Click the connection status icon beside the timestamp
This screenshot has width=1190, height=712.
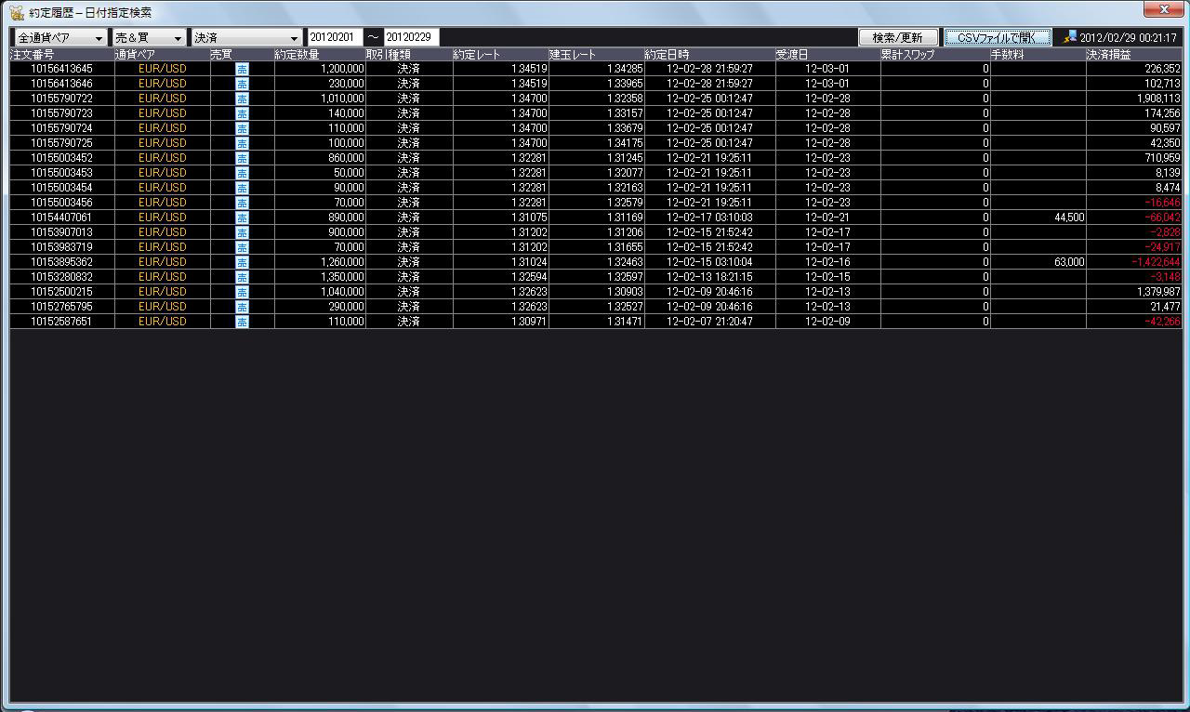1070,37
